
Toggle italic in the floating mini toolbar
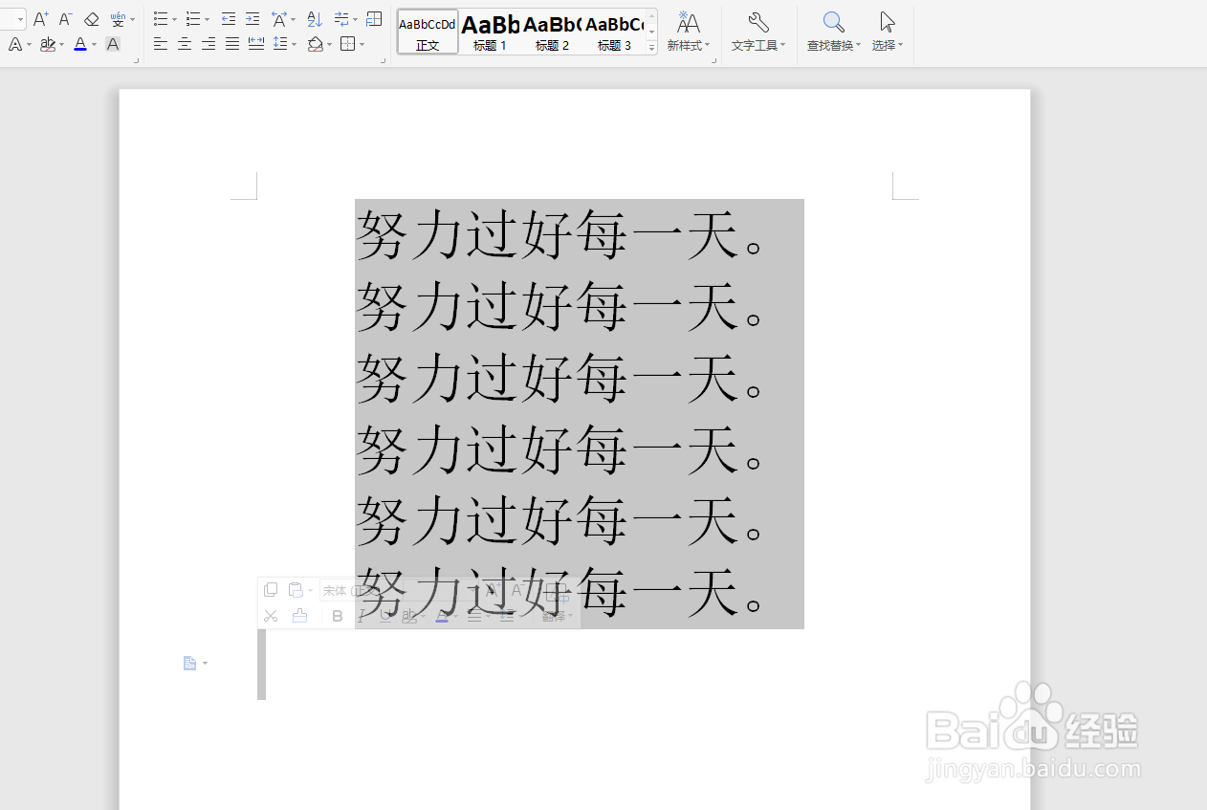coord(362,616)
